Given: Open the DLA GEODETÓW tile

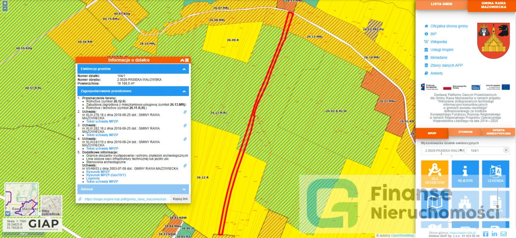Looking at the screenshot, I should pos(434,174).
